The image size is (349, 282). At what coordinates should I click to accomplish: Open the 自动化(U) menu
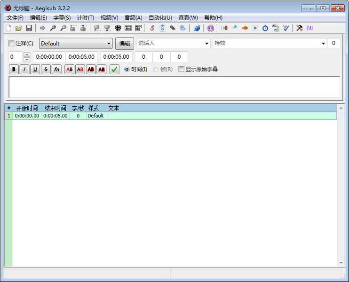(160, 17)
